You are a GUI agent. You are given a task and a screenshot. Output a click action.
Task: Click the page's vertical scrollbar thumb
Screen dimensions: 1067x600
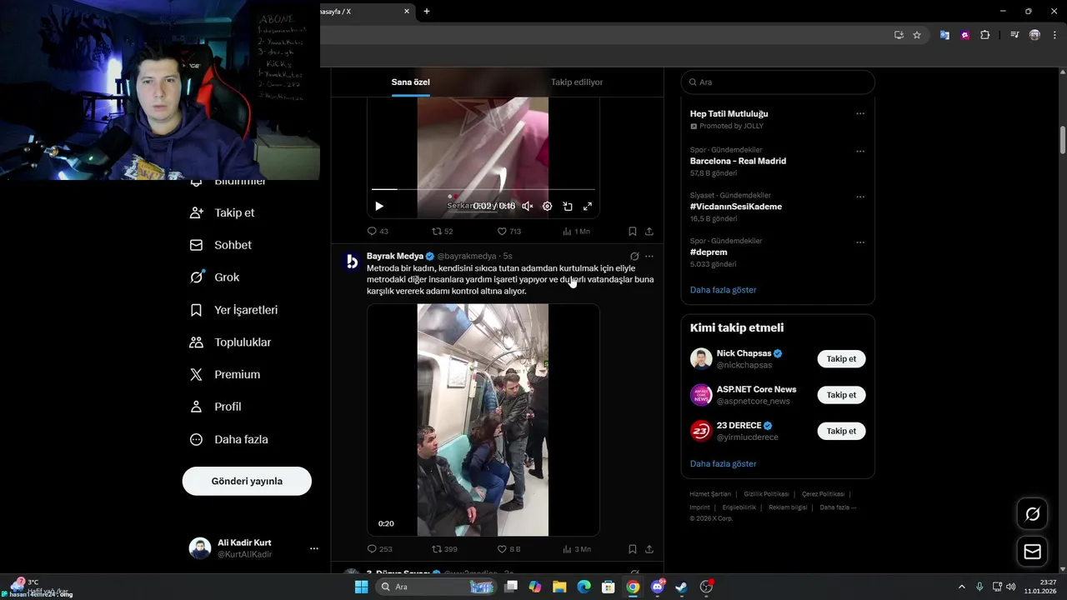point(1063,139)
